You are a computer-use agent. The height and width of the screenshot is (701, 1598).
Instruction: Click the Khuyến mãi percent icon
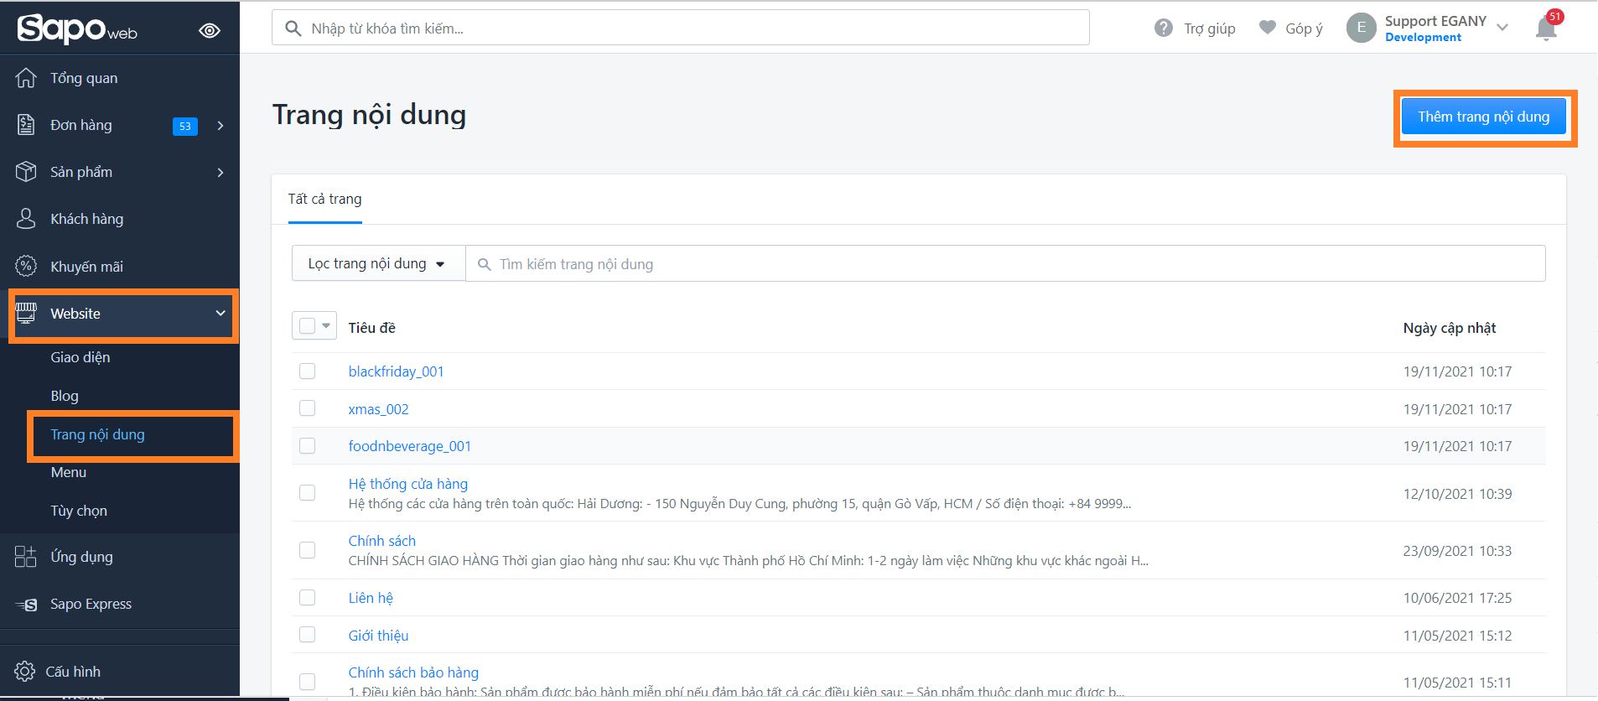coord(26,266)
